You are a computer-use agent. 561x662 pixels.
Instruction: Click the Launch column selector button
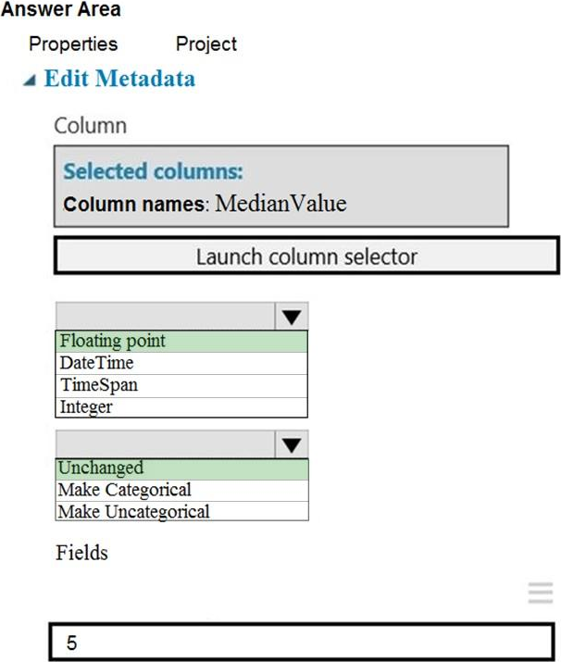[306, 256]
